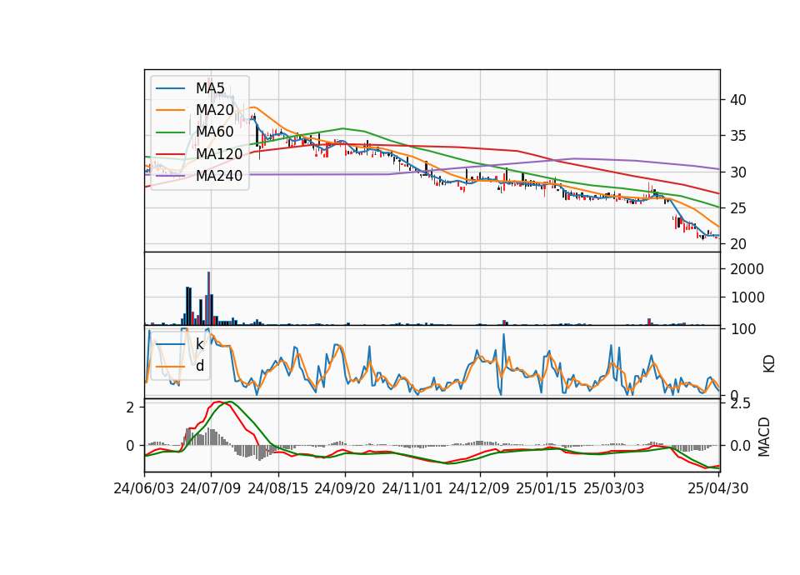Click the 24/06/03 date axis label
This screenshot has width=800, height=575.
click(144, 488)
